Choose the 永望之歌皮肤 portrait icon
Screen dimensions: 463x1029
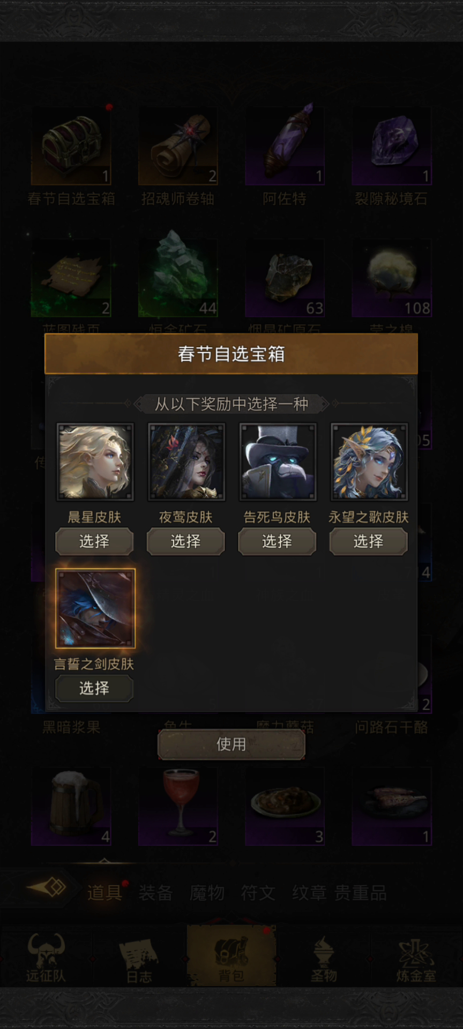[369, 462]
